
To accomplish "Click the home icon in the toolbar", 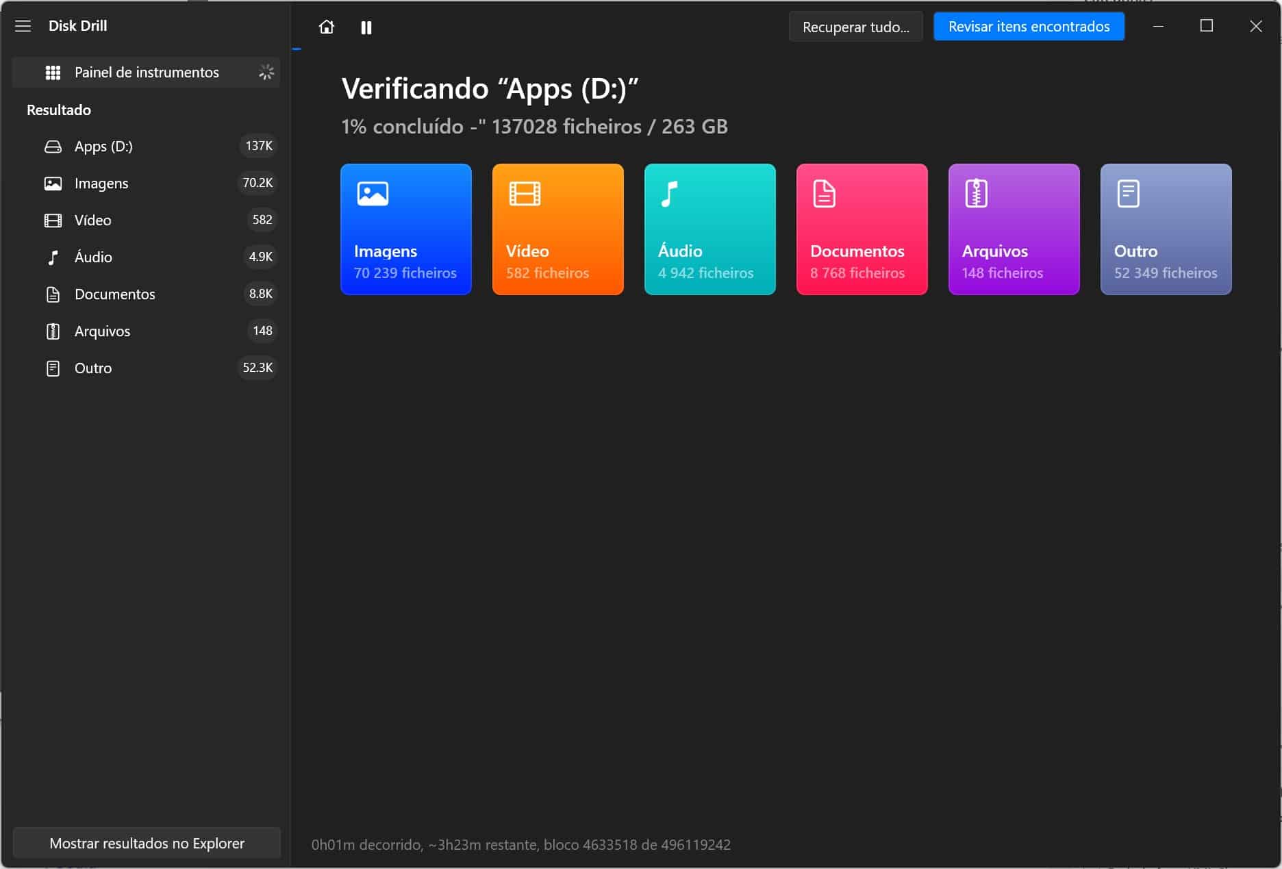I will point(327,27).
